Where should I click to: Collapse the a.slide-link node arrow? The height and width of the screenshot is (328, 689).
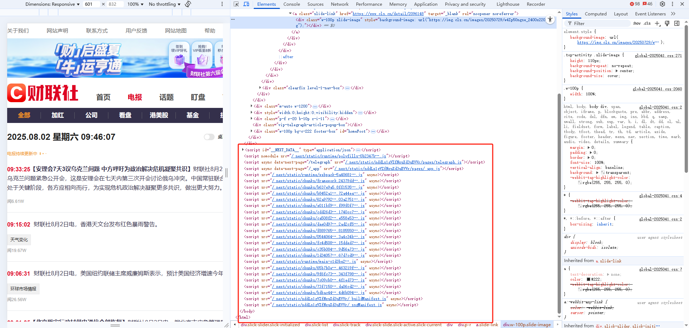(x=290, y=14)
